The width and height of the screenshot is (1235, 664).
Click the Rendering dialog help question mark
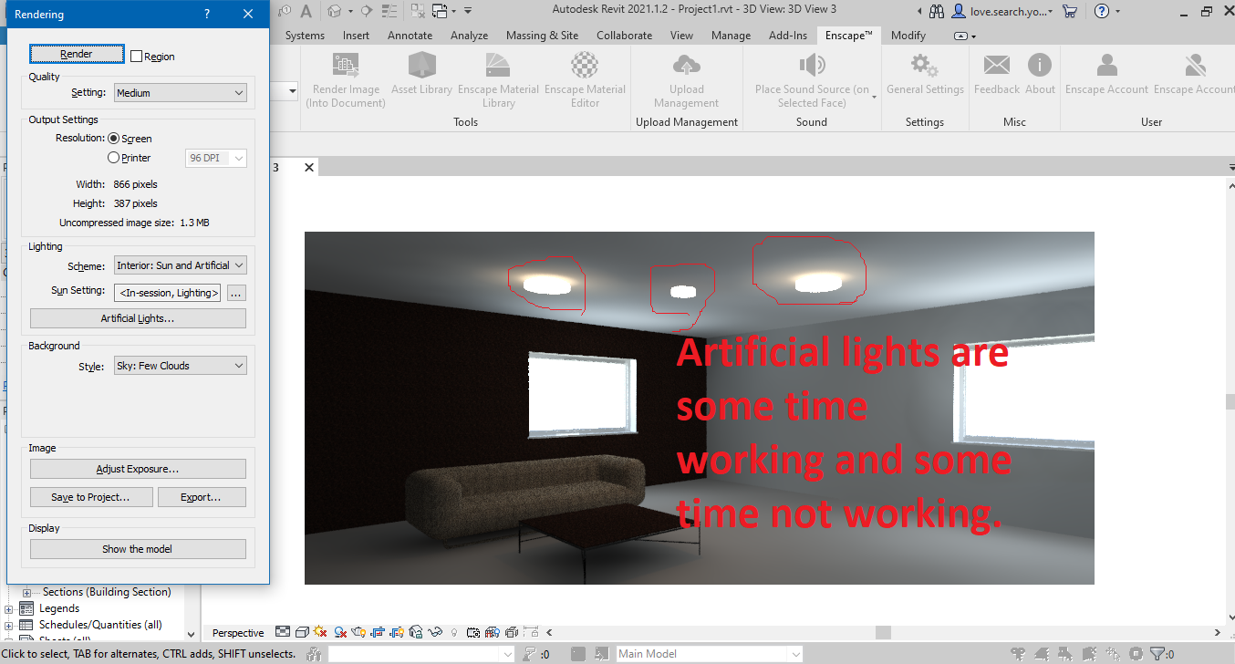[x=207, y=15]
